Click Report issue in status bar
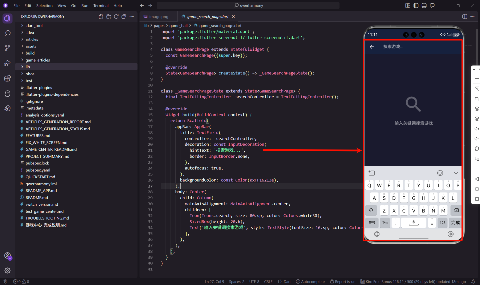The width and height of the screenshot is (480, 285). point(343,281)
